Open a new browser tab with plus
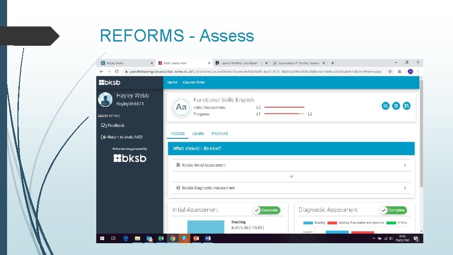Viewport: 453px width, 255px height. [333, 63]
